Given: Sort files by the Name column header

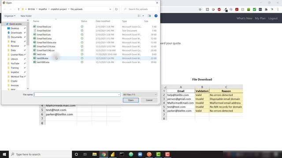Looking at the screenshot, I should (36, 21).
